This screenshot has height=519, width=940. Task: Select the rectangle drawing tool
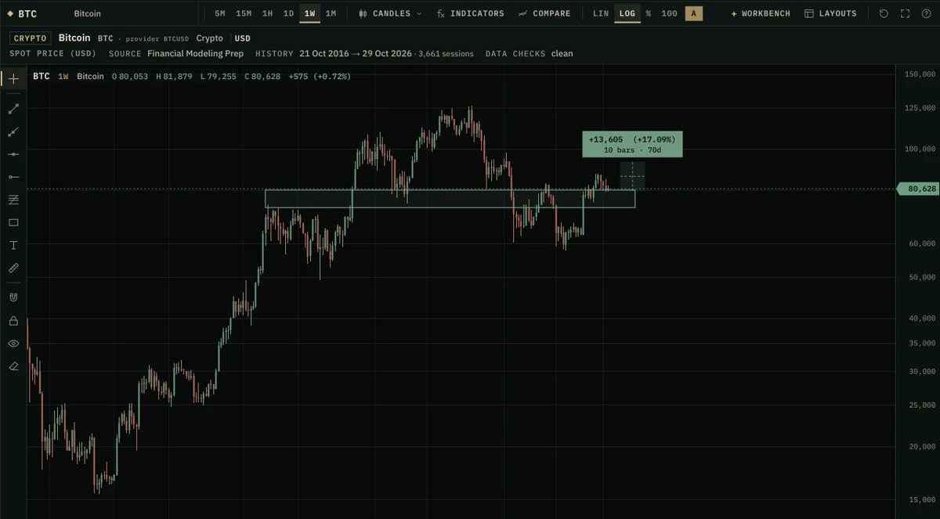[x=13, y=222]
